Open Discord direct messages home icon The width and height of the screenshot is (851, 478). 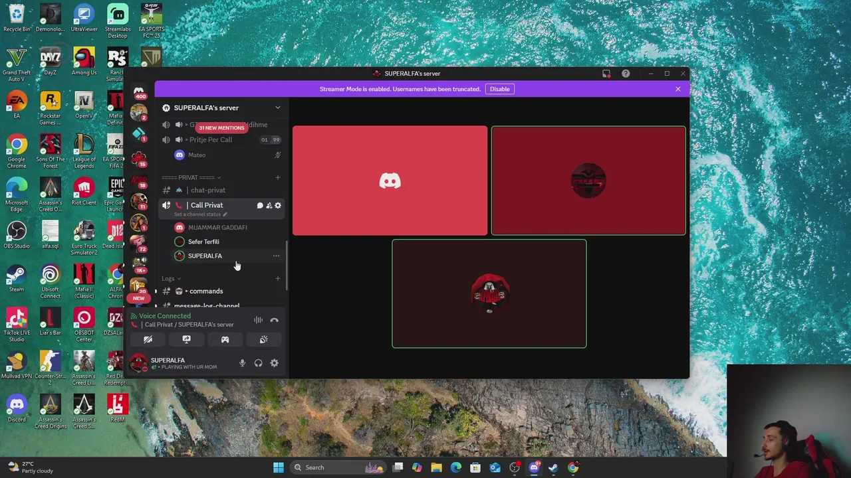(x=138, y=92)
